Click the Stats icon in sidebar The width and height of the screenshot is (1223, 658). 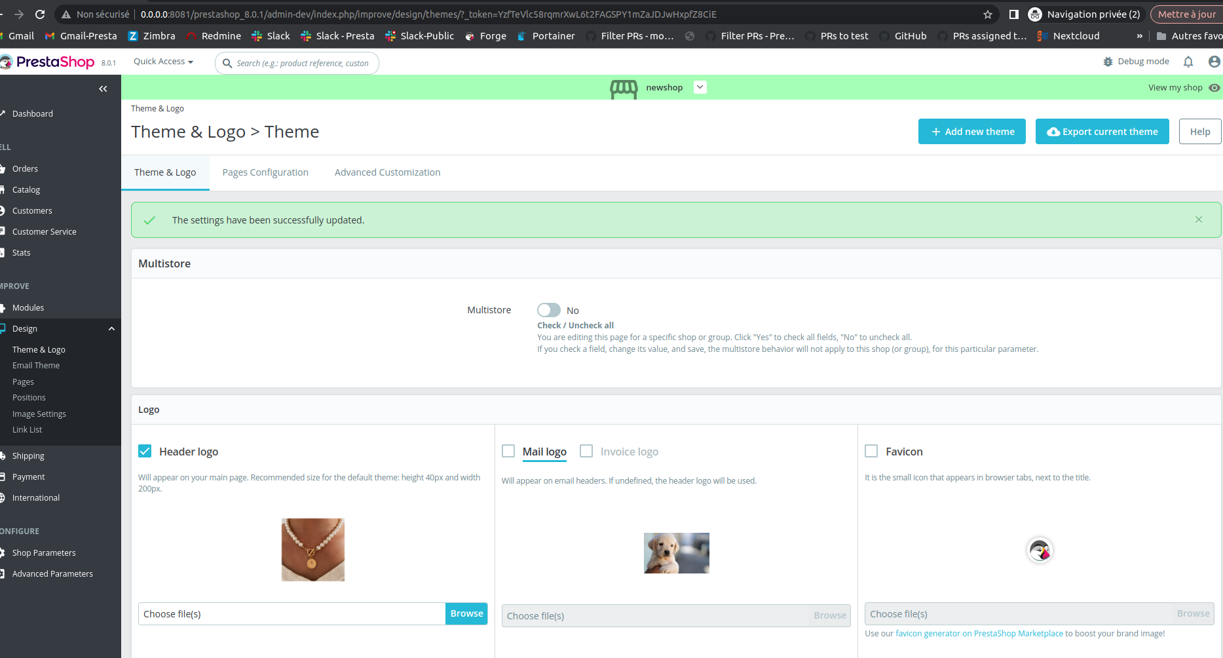(x=3, y=252)
